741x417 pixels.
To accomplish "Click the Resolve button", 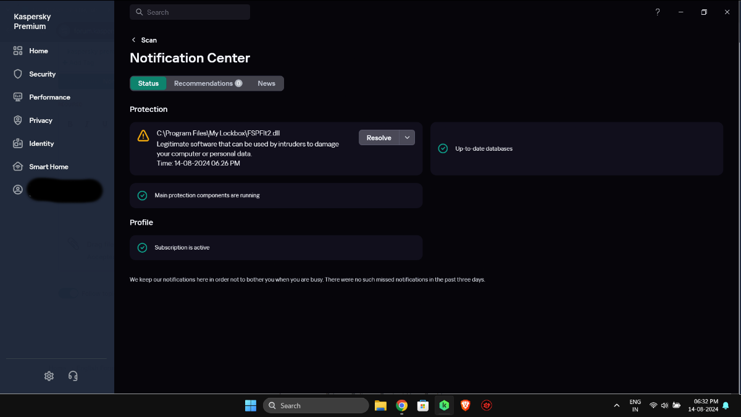I will (379, 138).
